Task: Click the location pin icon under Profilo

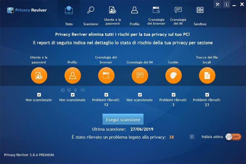Action: tap(76, 90)
